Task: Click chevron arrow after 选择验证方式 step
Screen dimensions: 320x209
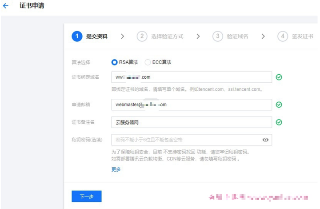Action: click(198, 36)
